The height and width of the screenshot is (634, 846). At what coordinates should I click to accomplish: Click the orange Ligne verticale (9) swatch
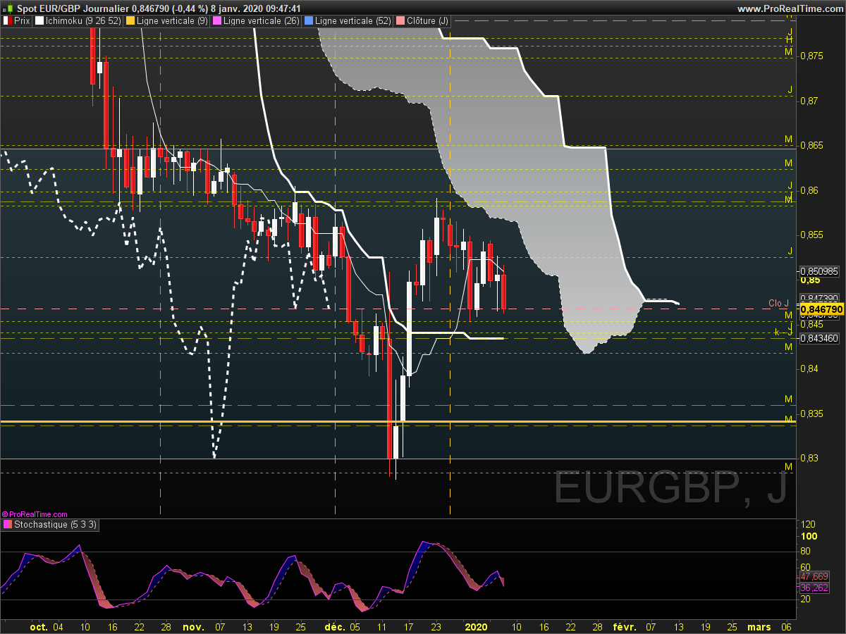point(130,21)
